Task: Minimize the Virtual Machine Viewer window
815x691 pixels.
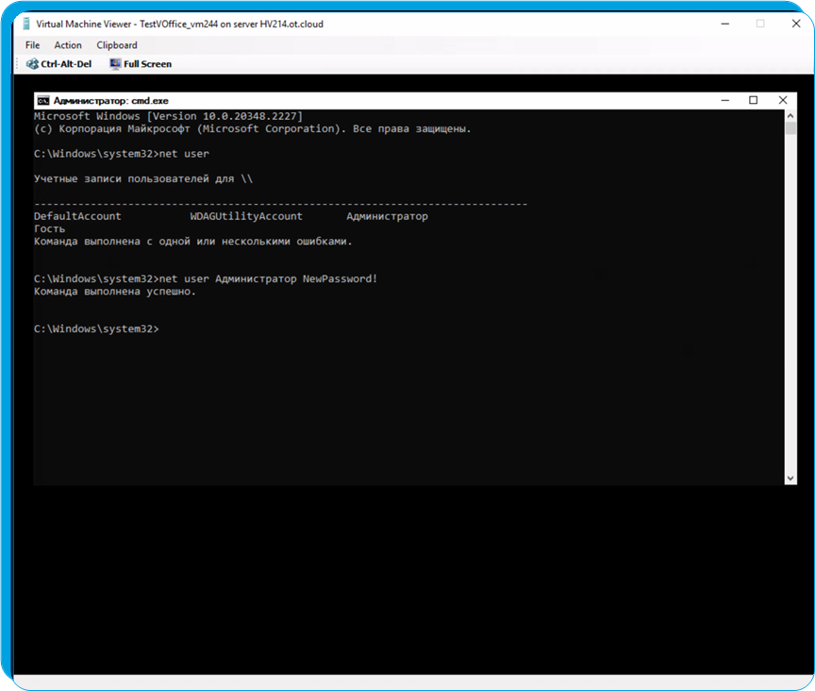Action: (x=725, y=24)
